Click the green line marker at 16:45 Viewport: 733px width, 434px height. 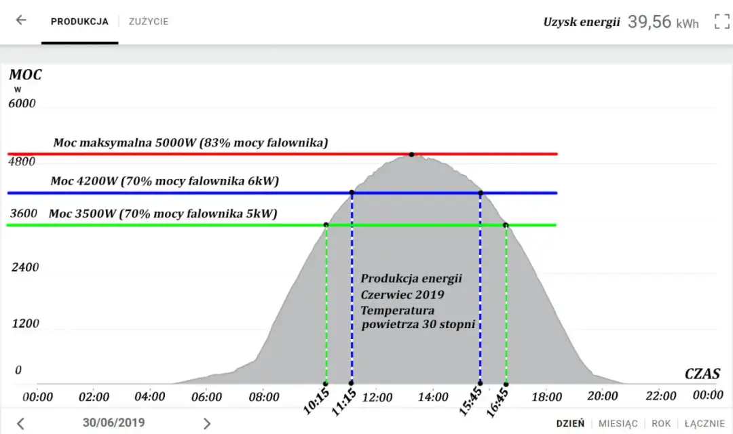(x=506, y=224)
